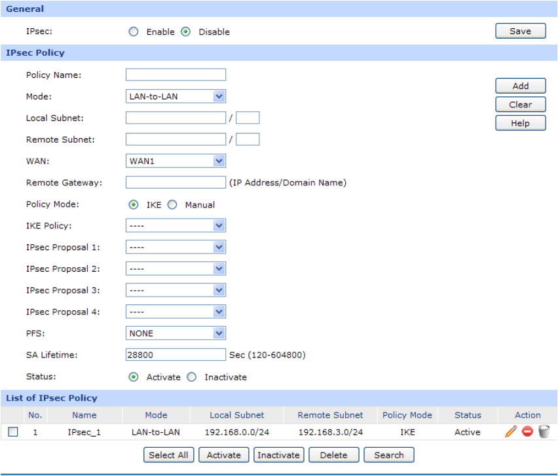
Task: Click the Search button
Action: (389, 455)
